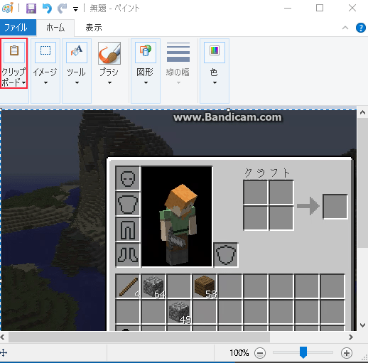This screenshot has width=368, height=363.
Task: Click the horizontal scrollbar thumb
Action: [x=139, y=337]
